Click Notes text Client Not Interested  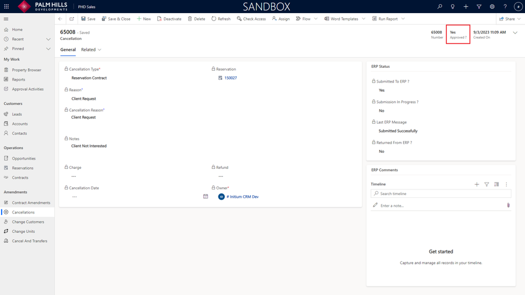pos(88,146)
